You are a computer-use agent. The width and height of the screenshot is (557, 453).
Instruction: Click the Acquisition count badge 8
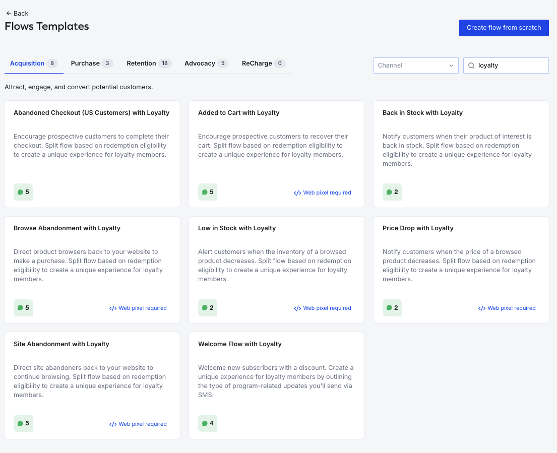(x=52, y=63)
